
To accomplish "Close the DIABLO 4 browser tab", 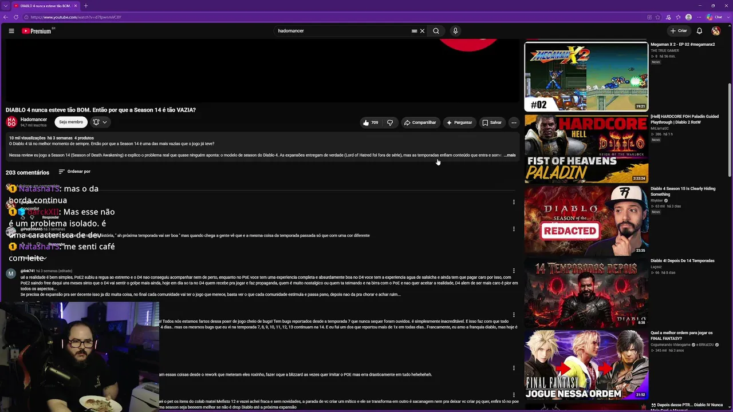I will coord(76,6).
